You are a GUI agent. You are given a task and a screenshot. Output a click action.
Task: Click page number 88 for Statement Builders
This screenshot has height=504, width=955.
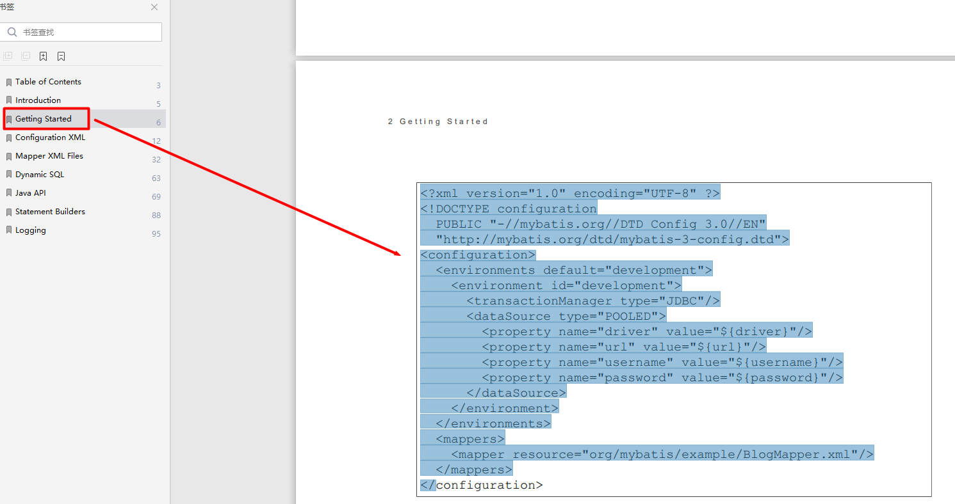click(x=156, y=216)
